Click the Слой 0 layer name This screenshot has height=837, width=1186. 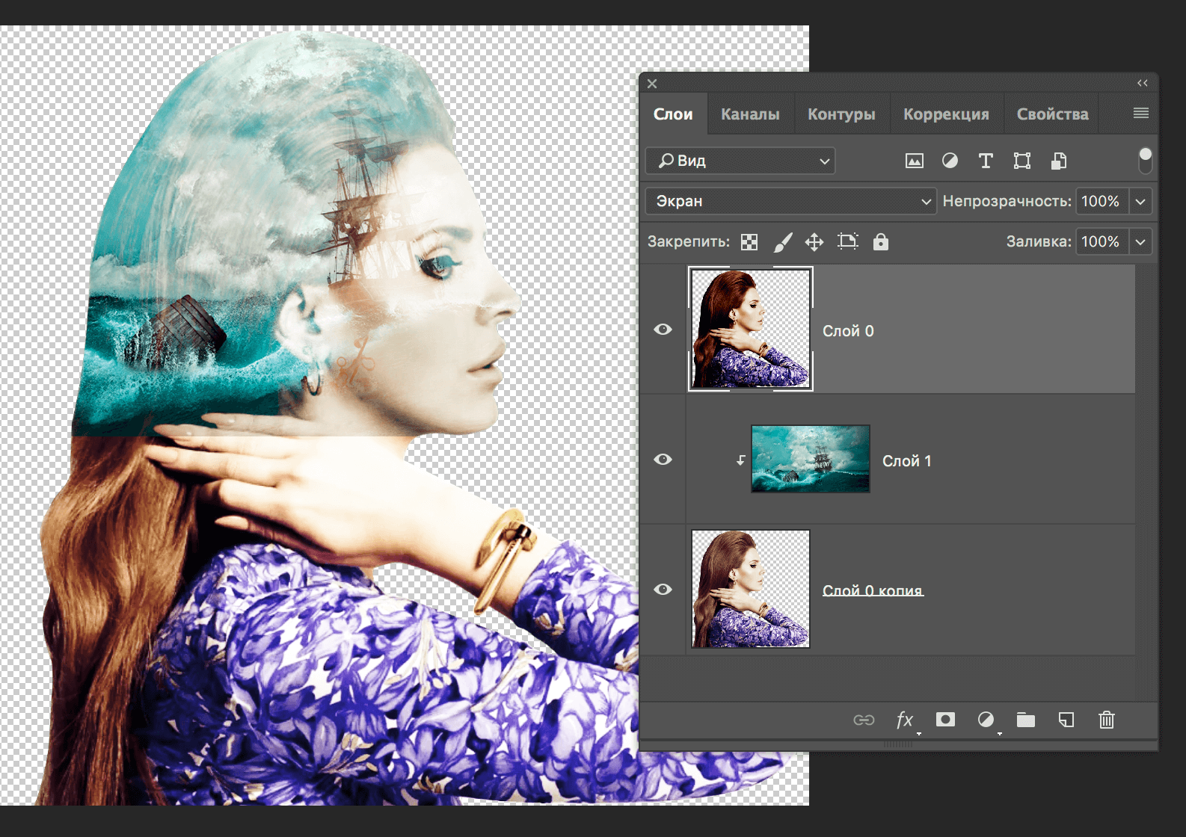[848, 331]
